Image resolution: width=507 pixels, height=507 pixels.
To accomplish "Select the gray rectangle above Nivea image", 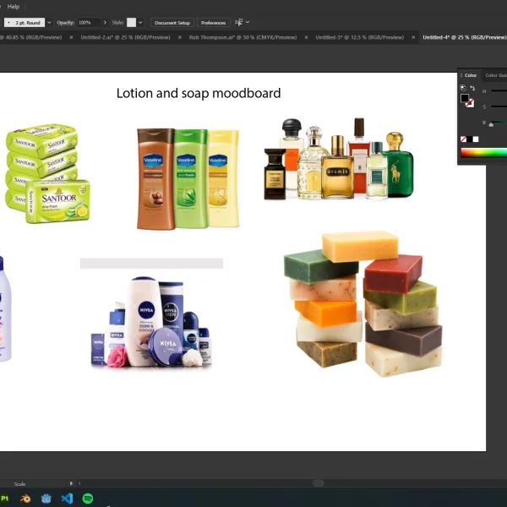I will coord(151,263).
